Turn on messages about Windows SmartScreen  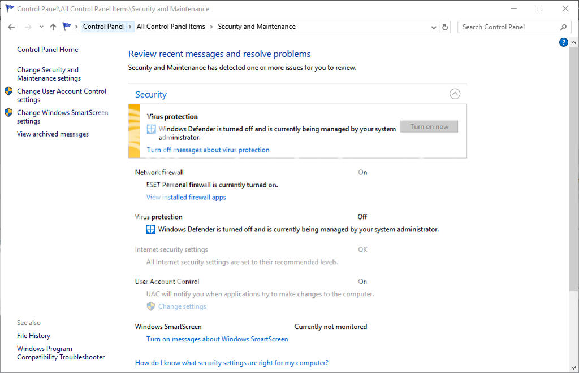pos(217,340)
